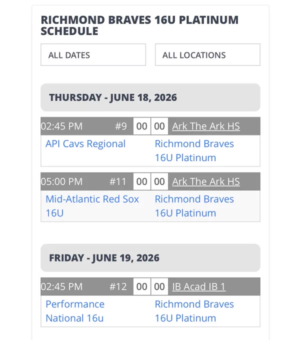Open Ark The Ark HS link for game #11

coord(206,181)
